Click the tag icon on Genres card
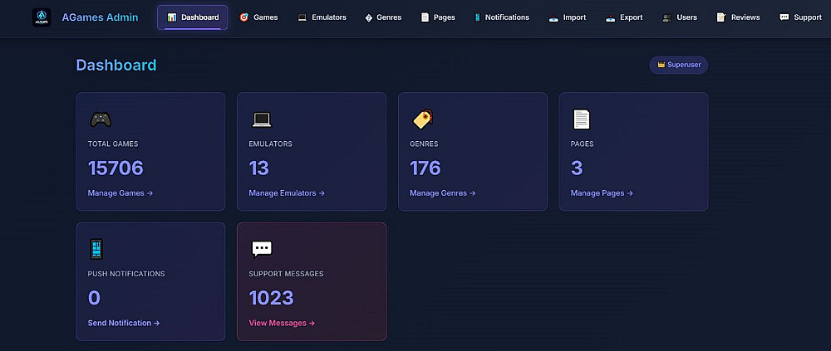The width and height of the screenshot is (831, 351). (422, 119)
